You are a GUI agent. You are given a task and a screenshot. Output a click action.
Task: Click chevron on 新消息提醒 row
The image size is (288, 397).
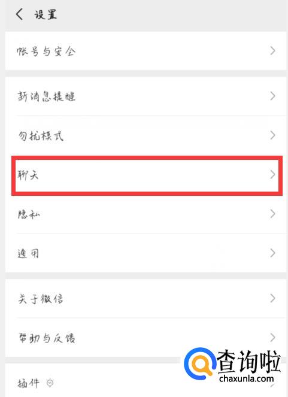[x=272, y=96]
